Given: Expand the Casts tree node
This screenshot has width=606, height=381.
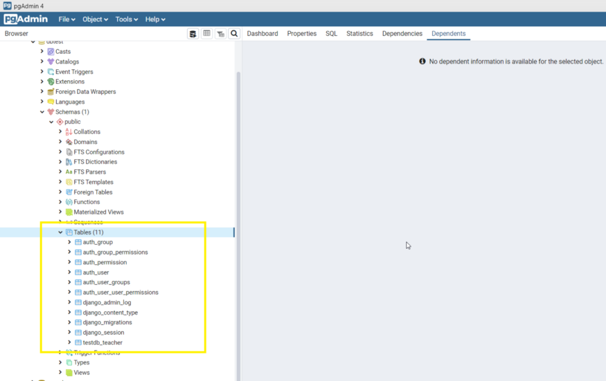Looking at the screenshot, I should [x=42, y=51].
